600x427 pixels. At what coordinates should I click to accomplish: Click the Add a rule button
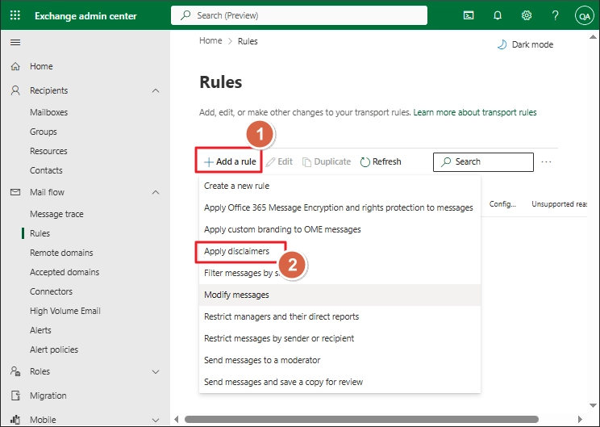pos(230,161)
